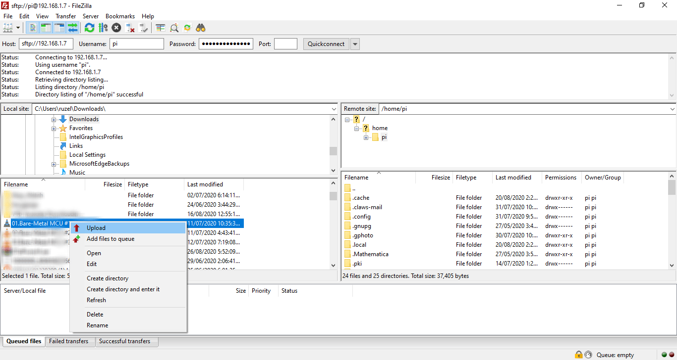Open directory listing filters
Viewport: 677px width, 360px height.
160,28
